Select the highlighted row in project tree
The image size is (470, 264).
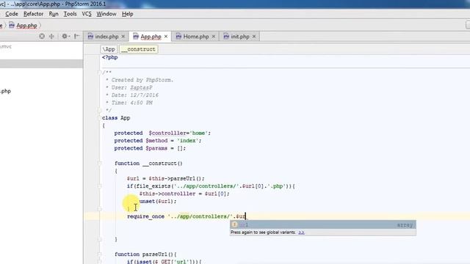41,64
